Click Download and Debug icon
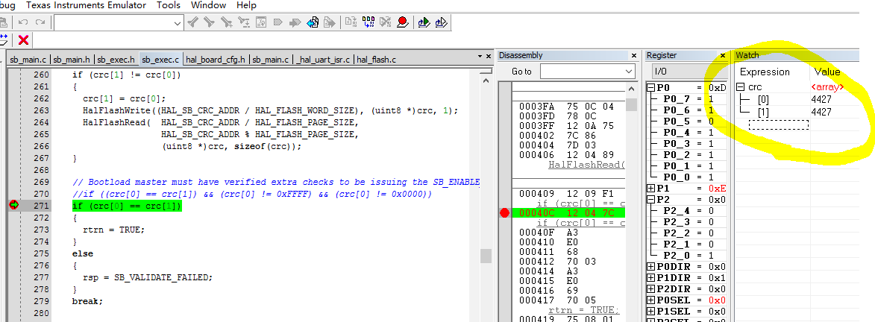This screenshot has width=875, height=322. (424, 22)
